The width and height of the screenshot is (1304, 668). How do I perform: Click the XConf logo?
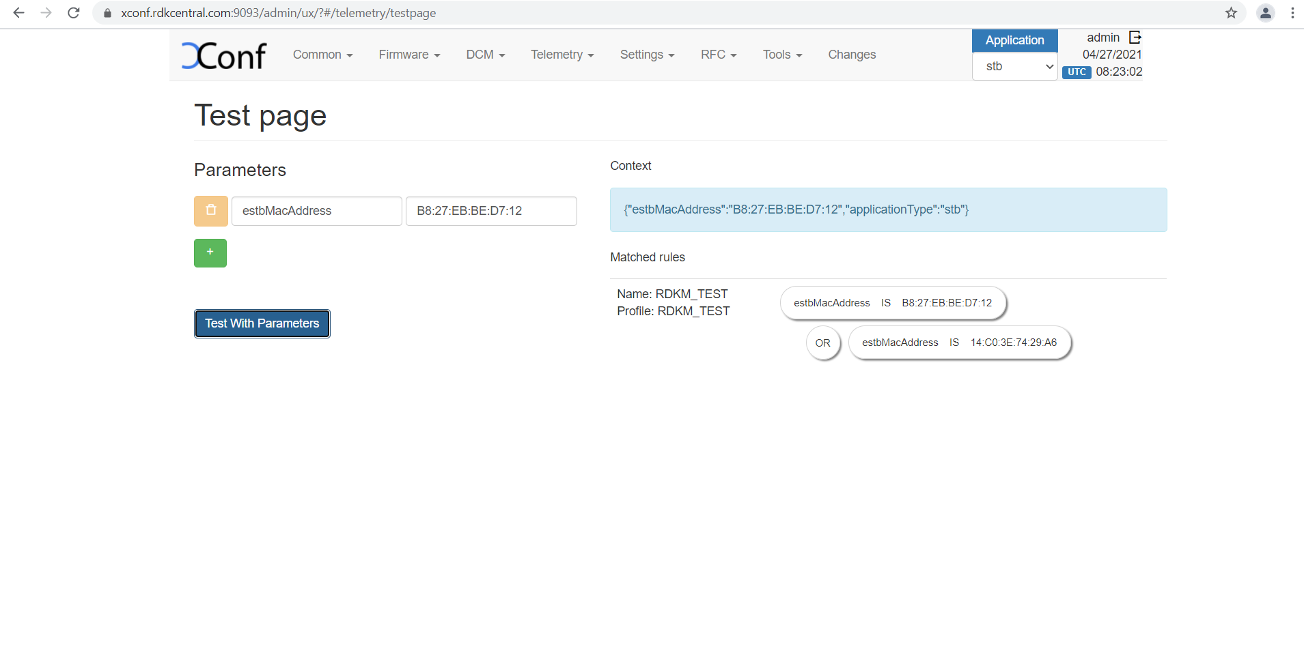[x=224, y=56]
